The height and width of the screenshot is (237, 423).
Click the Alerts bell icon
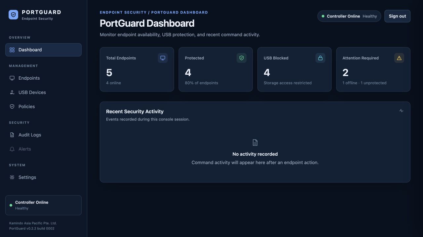(12, 149)
